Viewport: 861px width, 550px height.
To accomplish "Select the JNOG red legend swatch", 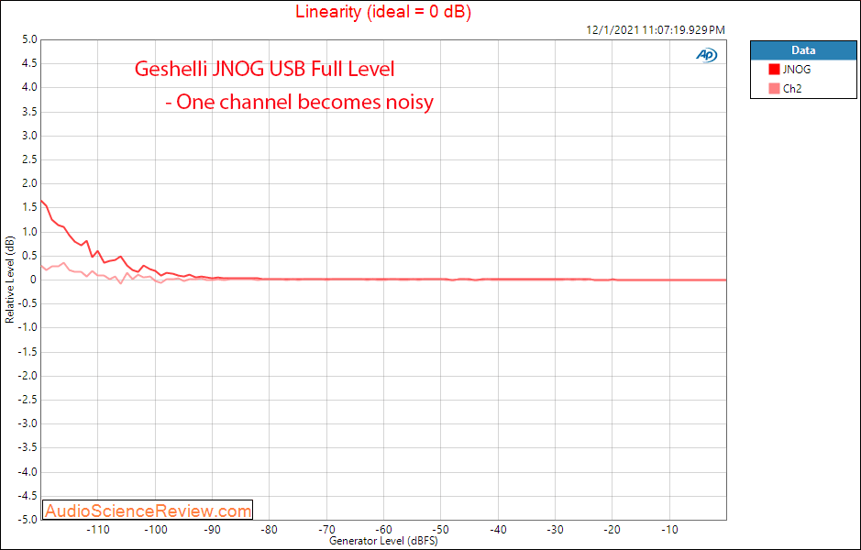I will click(x=774, y=69).
